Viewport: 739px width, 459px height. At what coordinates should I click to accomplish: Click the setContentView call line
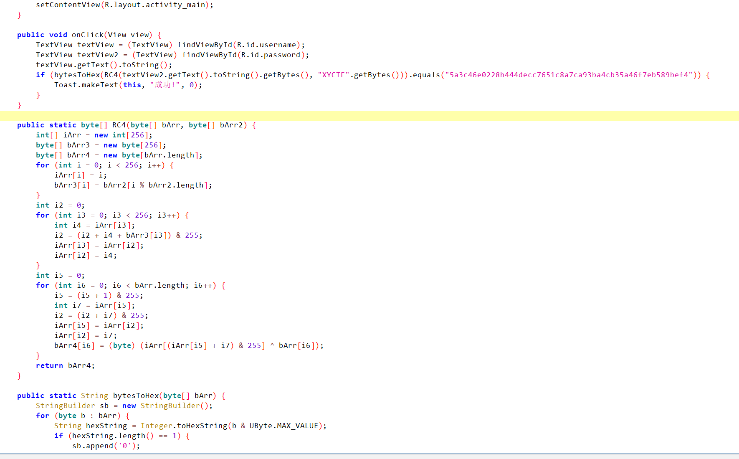click(124, 5)
